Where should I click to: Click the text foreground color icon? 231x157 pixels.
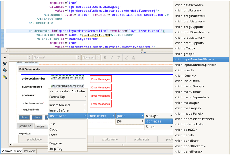[x=133, y=57]
